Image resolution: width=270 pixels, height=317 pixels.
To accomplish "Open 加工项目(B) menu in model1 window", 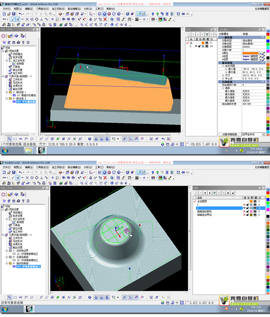I will 59,167.
